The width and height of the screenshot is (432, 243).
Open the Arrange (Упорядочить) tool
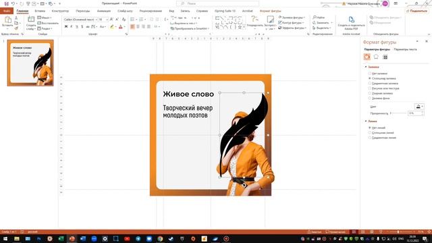pyautogui.click(x=254, y=22)
